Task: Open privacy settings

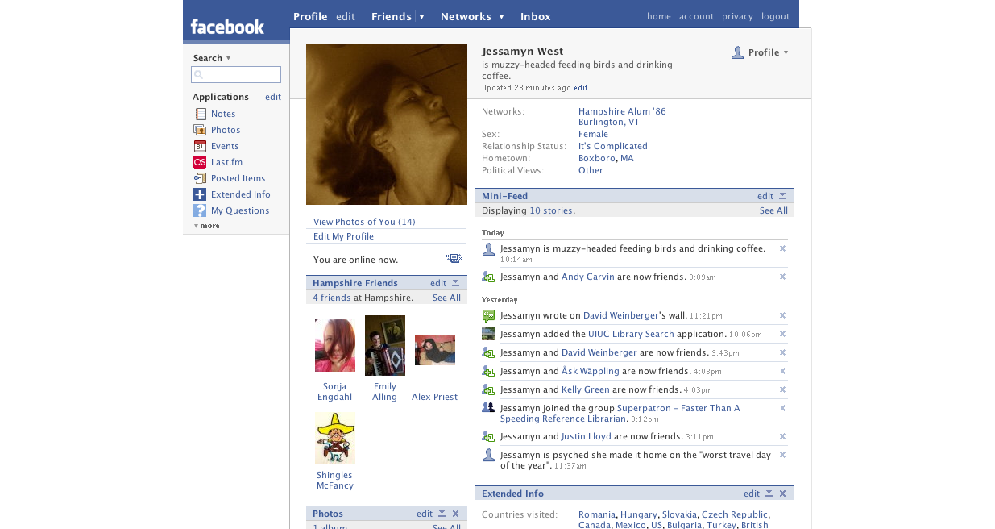Action: point(737,16)
